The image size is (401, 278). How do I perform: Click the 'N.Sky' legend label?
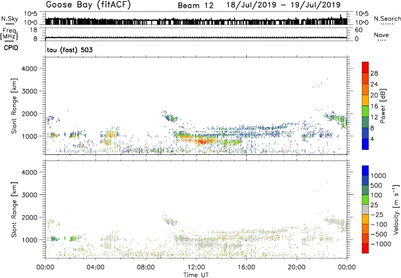pos(10,19)
